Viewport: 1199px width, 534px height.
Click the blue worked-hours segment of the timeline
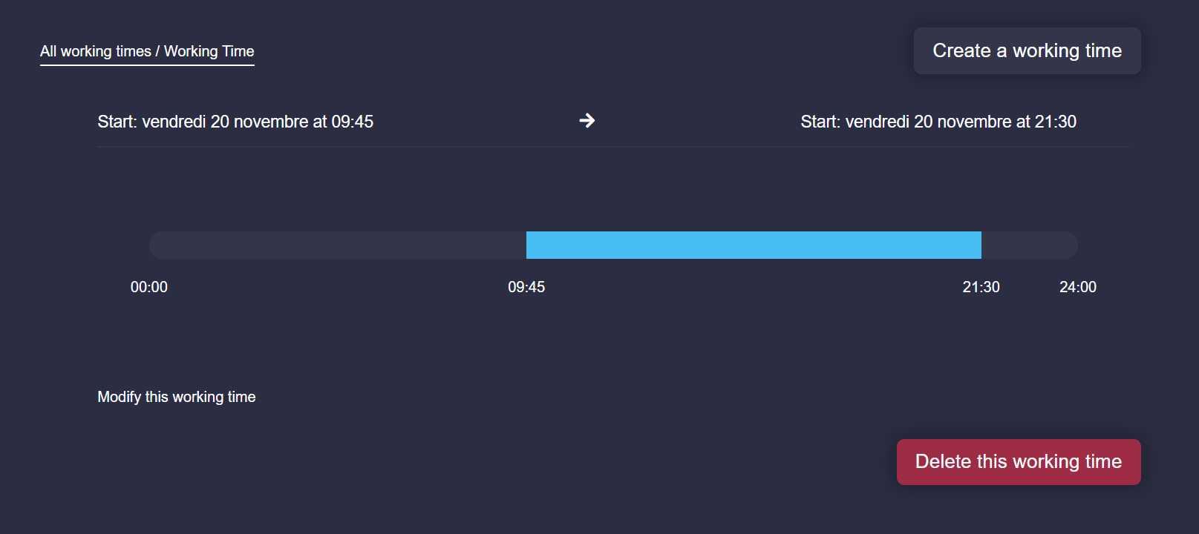[x=754, y=245]
